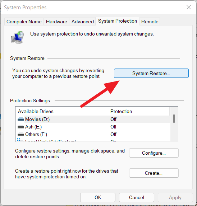Select the Movies (D:) drive row

[x=93, y=119]
